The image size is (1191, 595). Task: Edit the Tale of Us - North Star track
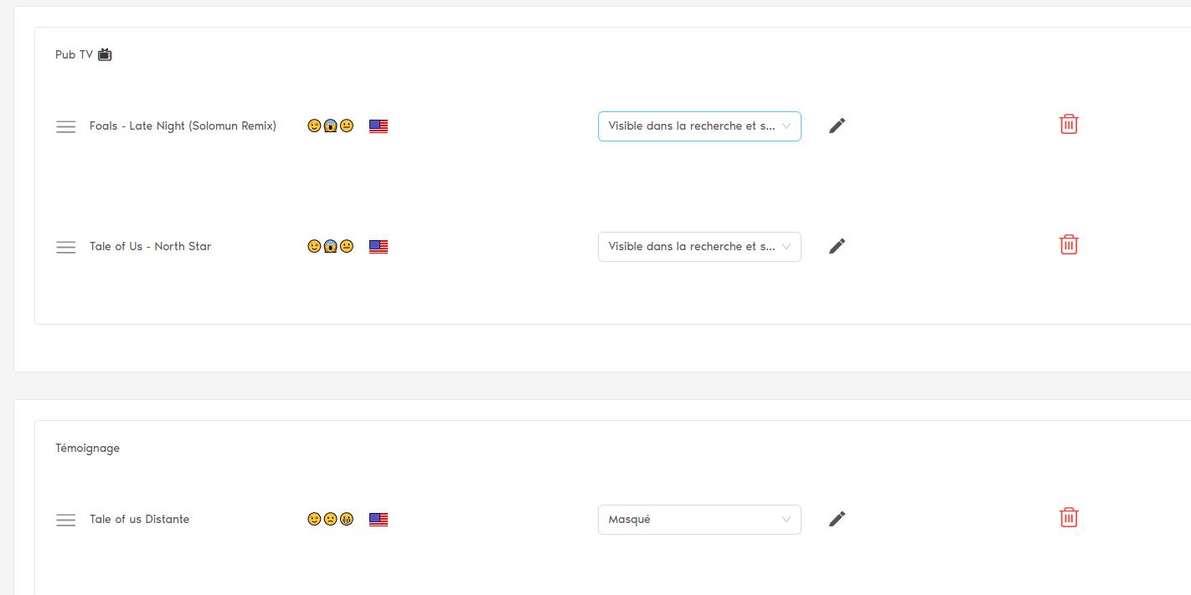[837, 246]
